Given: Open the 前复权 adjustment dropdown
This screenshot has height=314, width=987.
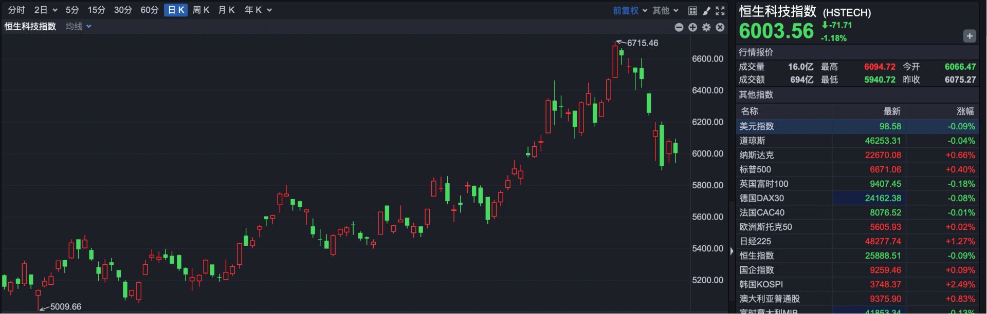Looking at the screenshot, I should tap(630, 10).
